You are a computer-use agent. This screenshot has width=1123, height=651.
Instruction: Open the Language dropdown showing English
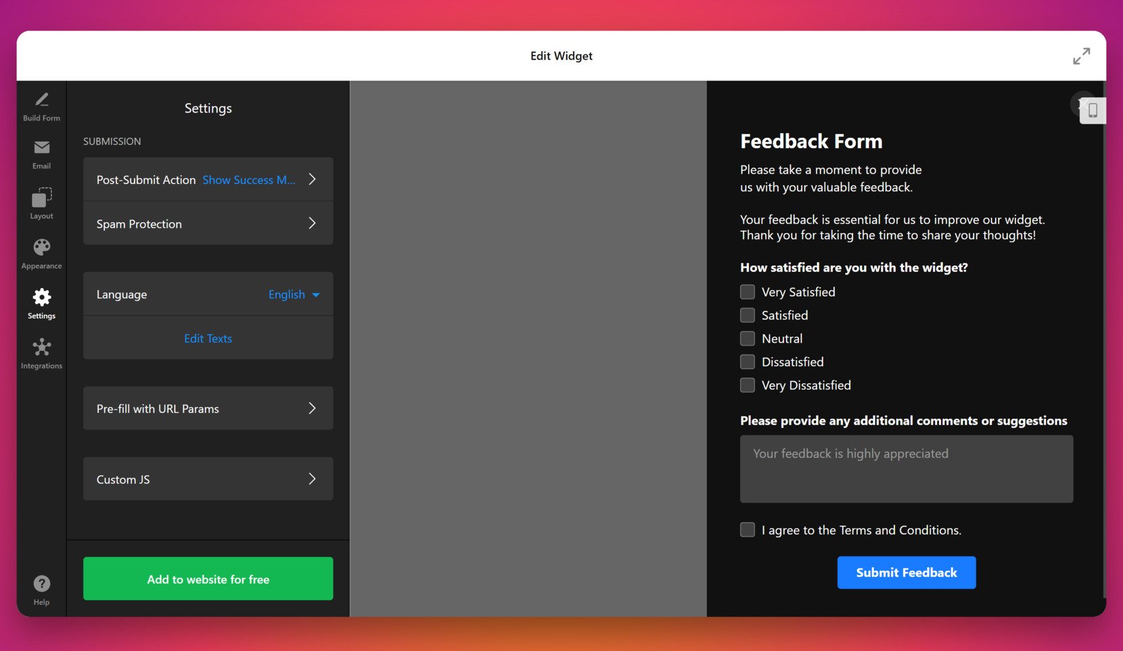[x=294, y=295]
